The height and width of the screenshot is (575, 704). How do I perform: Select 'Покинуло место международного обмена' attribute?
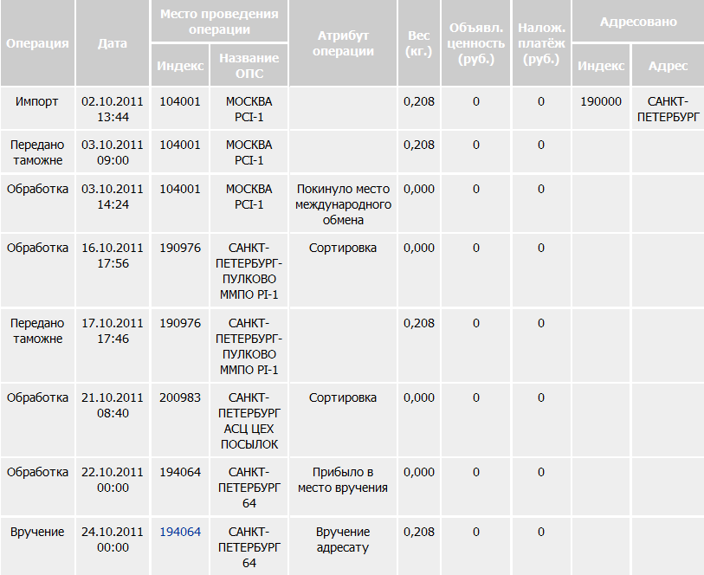(x=343, y=204)
